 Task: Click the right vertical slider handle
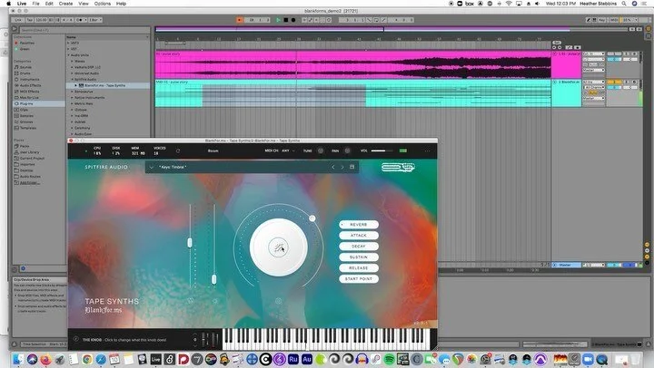click(x=214, y=279)
